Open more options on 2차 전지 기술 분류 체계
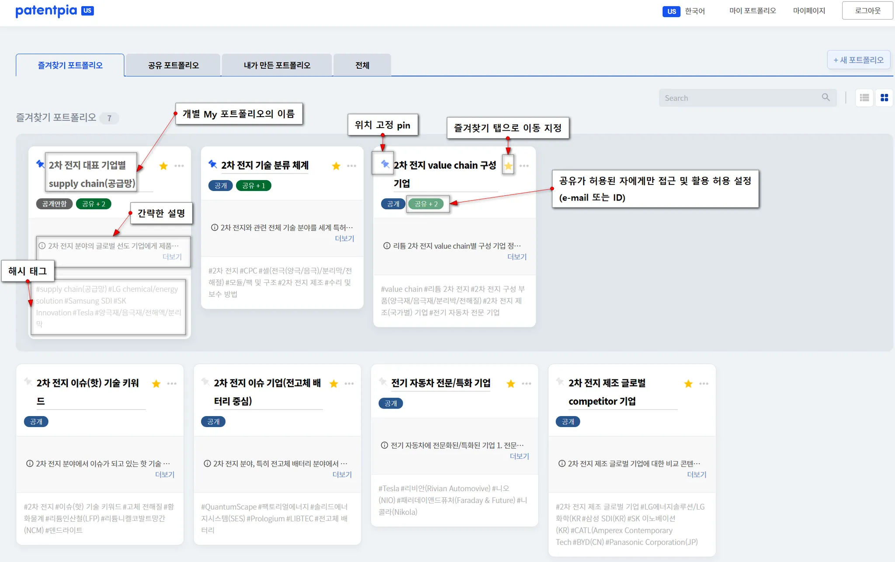The image size is (895, 562). 351,166
